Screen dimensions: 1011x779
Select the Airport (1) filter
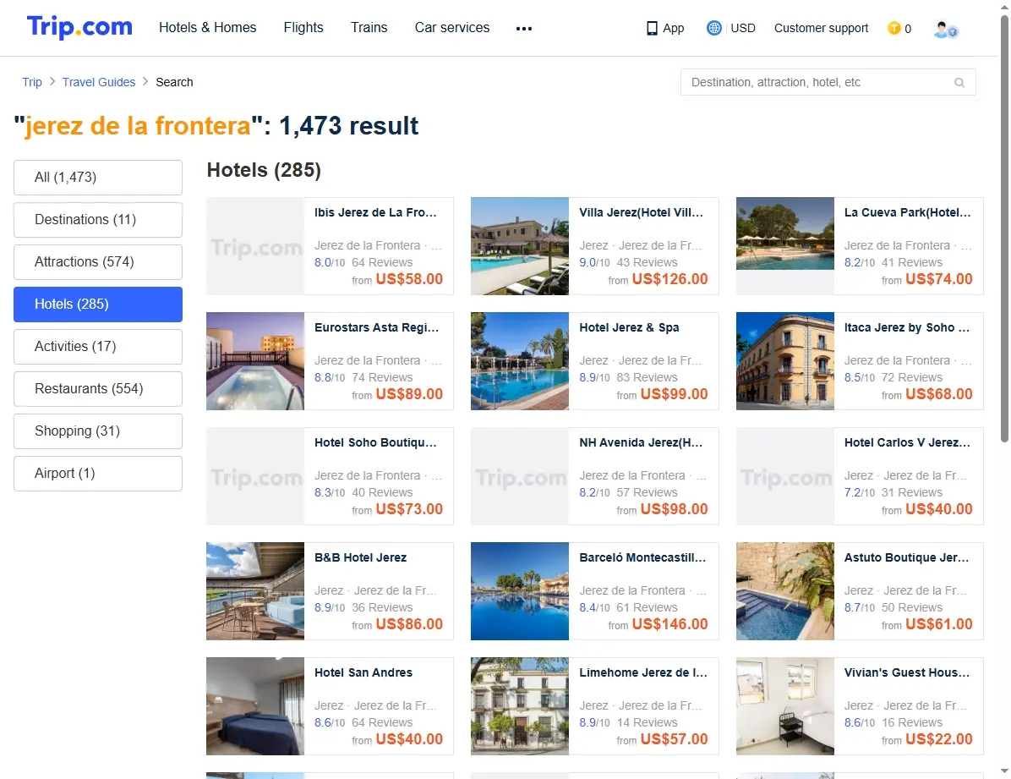98,473
